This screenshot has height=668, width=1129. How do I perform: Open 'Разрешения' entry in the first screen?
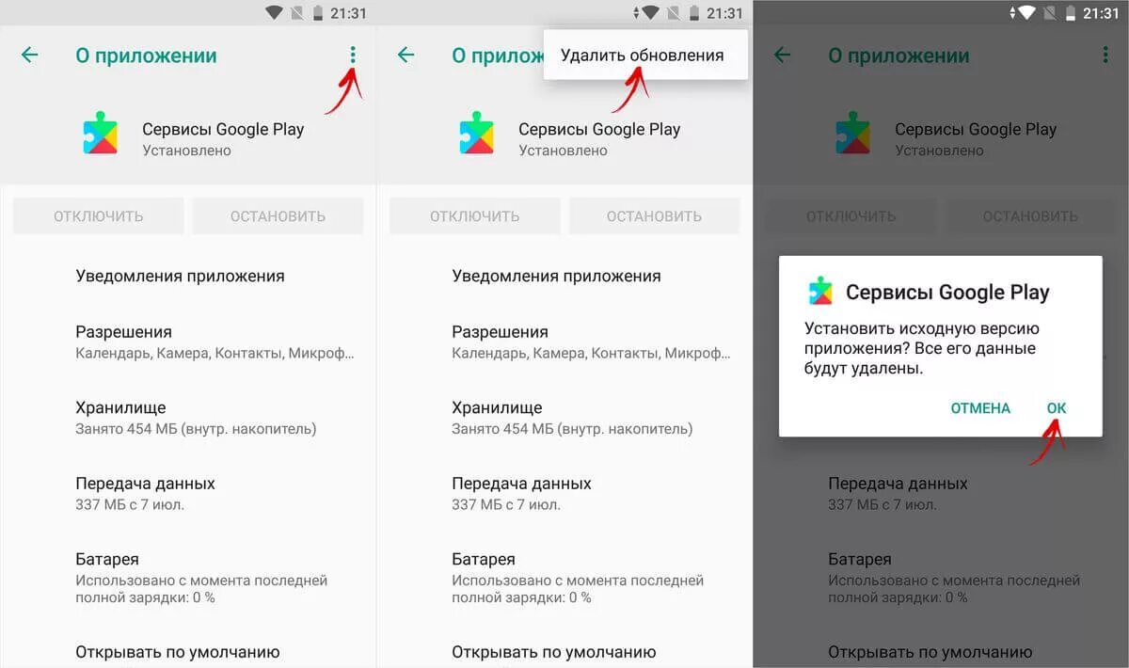(188, 342)
